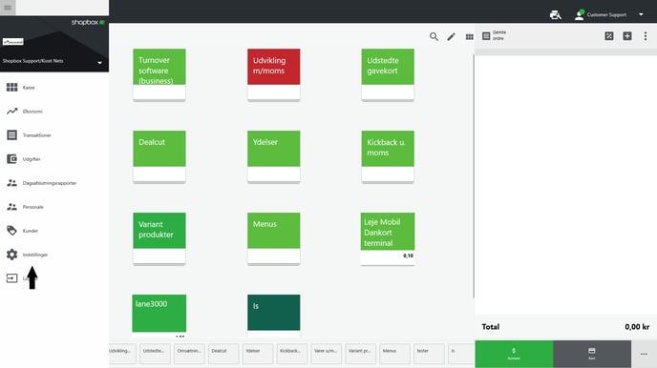Click the green Kontant payment button

tap(514, 355)
